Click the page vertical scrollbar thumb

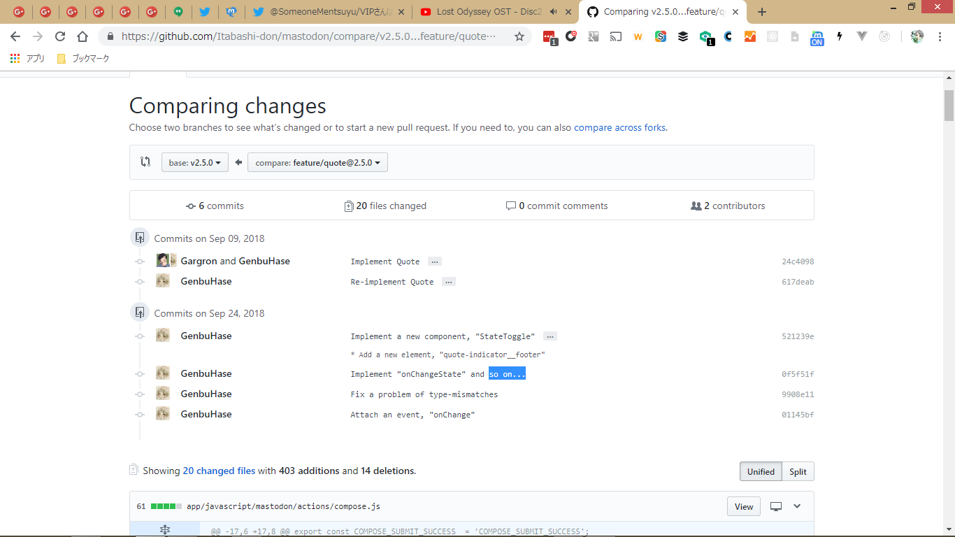(949, 105)
